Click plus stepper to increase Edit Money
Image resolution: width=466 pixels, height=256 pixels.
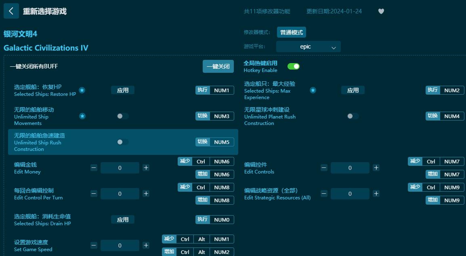point(146,167)
